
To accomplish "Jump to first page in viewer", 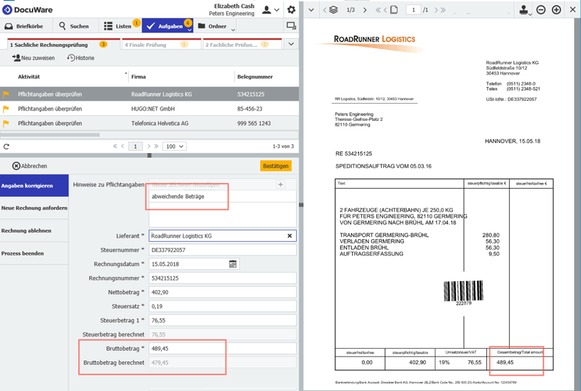I will tap(378, 10).
